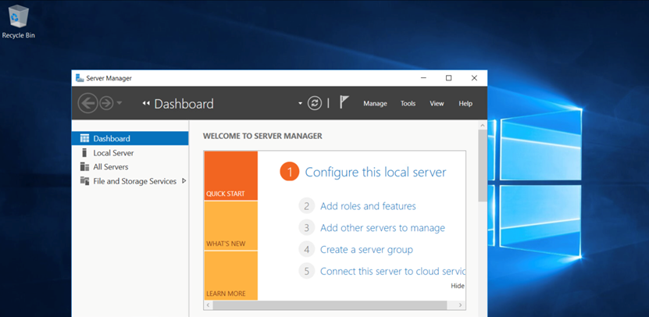Image resolution: width=649 pixels, height=317 pixels.
Task: Click the number 3 step circle
Action: (x=306, y=228)
